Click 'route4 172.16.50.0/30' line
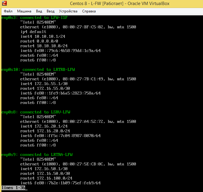Screen dimensions: 203x192 [45, 174]
